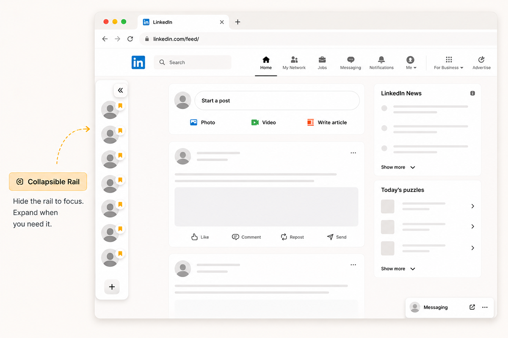Open the Notifications bell nav item
Screen dimensions: 508x338
click(x=381, y=63)
